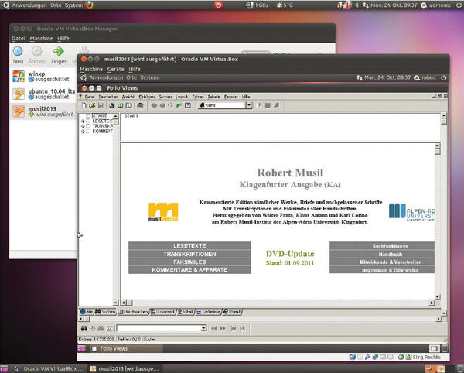Click the LESETEXTE button
The width and height of the screenshot is (464, 373).
pyautogui.click(x=189, y=246)
